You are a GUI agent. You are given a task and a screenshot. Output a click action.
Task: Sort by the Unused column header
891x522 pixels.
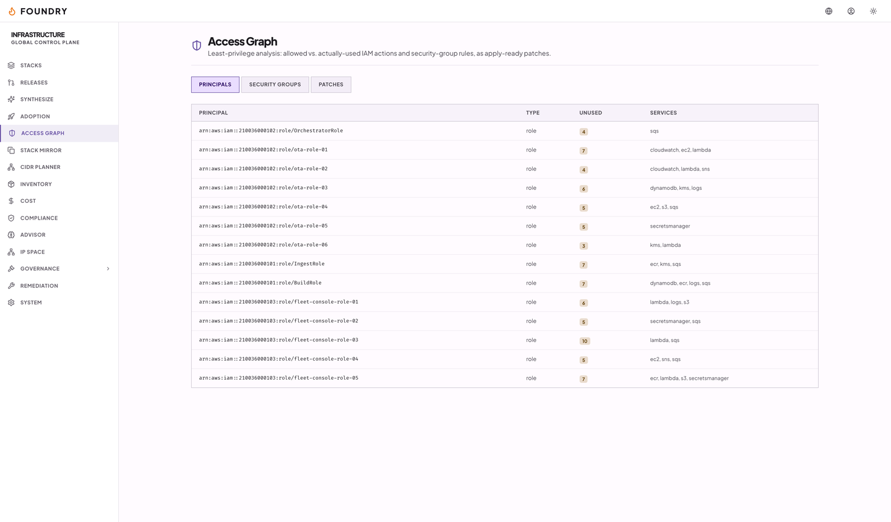591,113
